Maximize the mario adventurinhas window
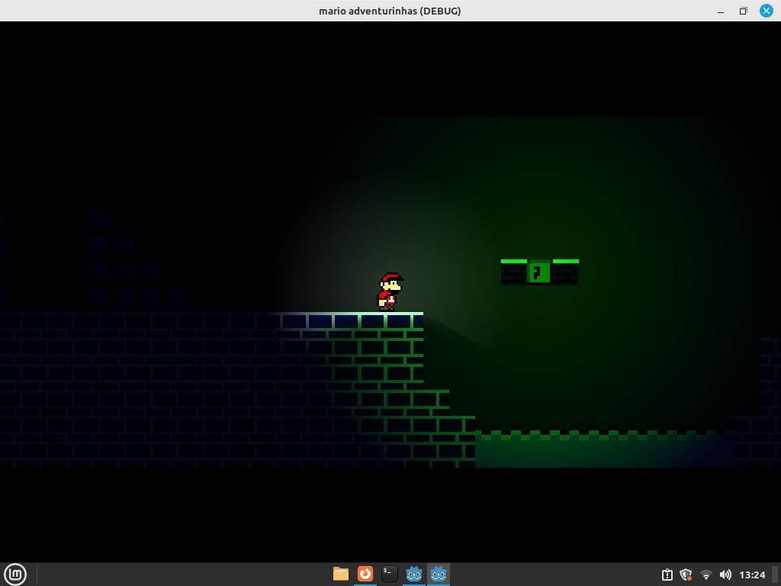This screenshot has height=586, width=781. (x=743, y=11)
